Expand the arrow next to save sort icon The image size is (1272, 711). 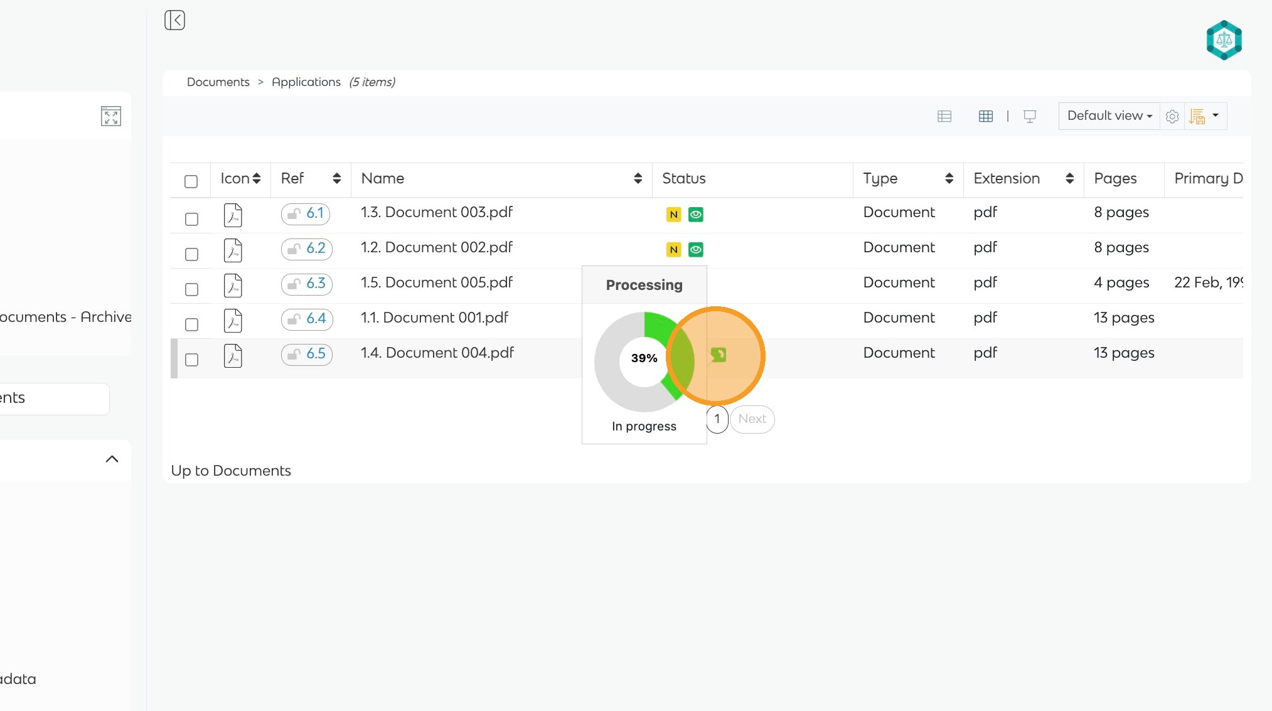[1216, 115]
